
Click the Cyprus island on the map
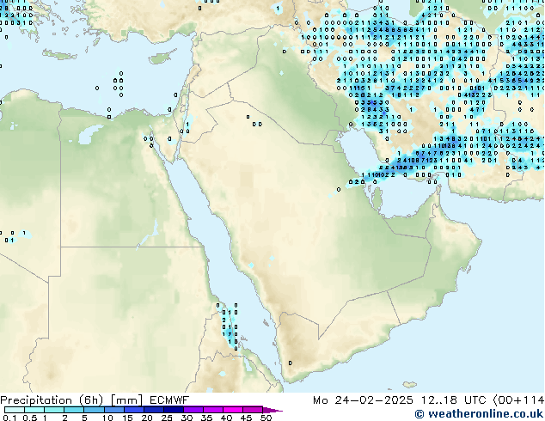click(x=162, y=57)
